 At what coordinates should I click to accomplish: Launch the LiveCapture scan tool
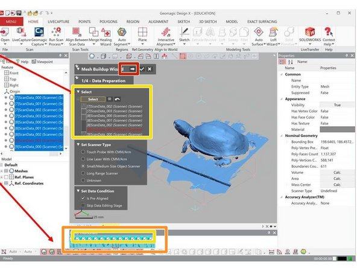coord(21,36)
